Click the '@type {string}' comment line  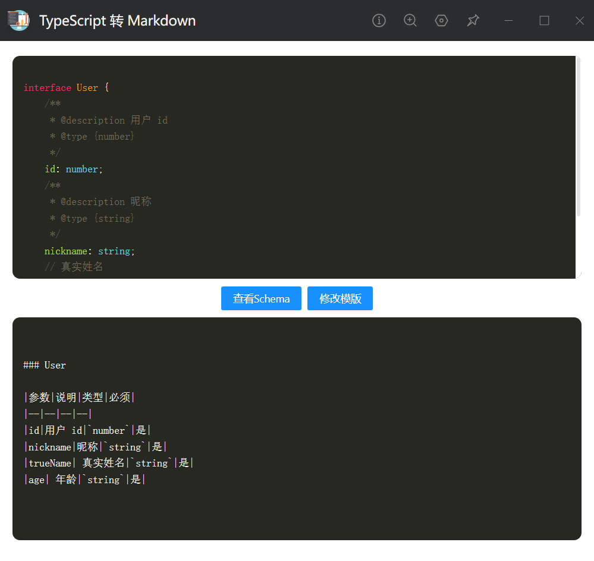98,219
